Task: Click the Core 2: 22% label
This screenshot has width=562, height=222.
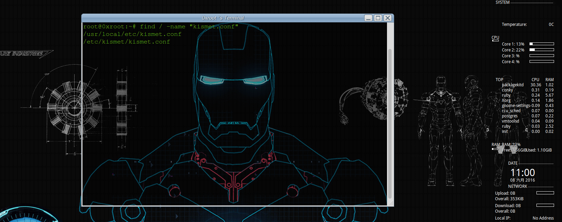Action: coord(513,50)
